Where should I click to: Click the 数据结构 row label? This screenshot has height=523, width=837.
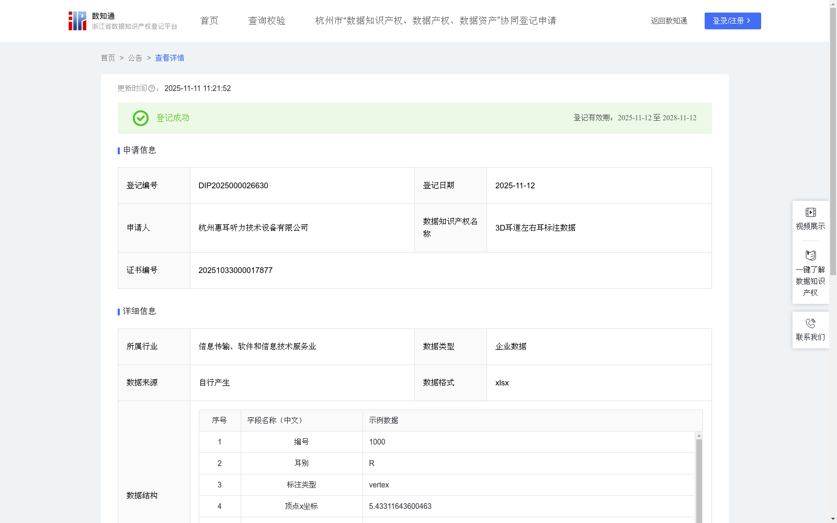142,496
